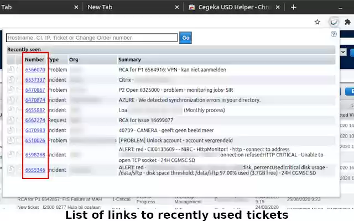
Task: Copy ticket 6598268 using its copy icon
Action: (11, 155)
